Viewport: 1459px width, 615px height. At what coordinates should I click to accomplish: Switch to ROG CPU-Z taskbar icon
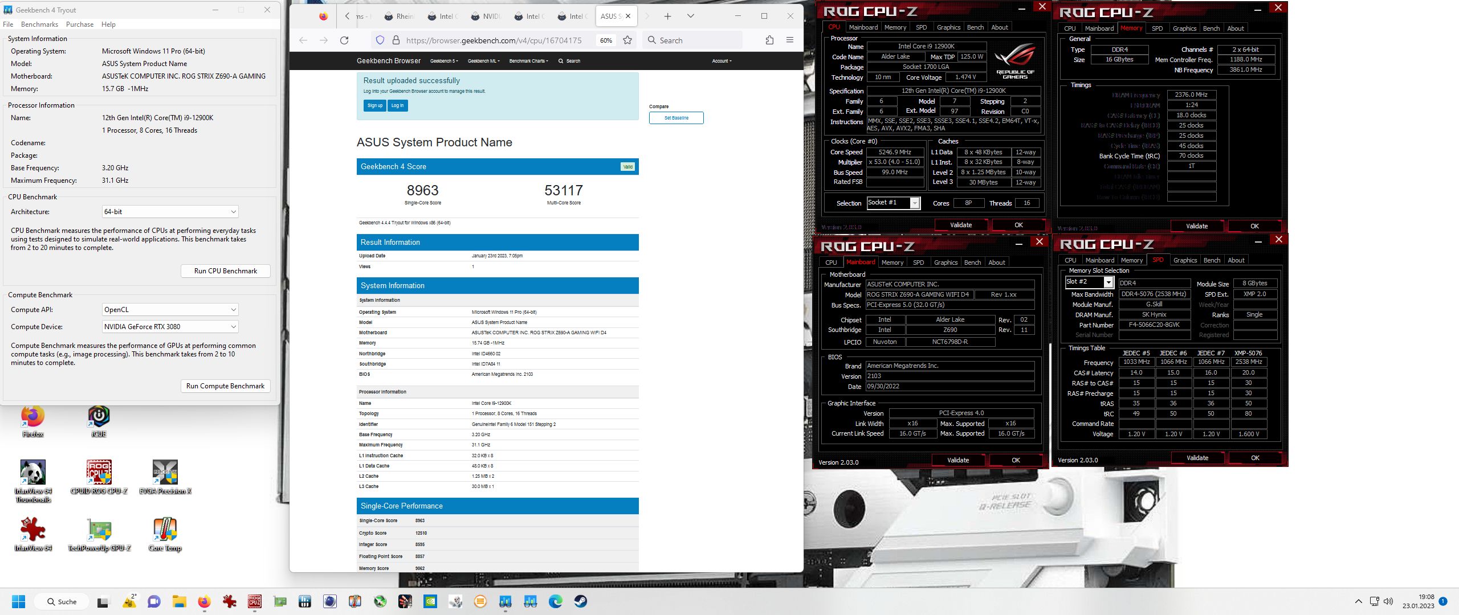coord(255,601)
